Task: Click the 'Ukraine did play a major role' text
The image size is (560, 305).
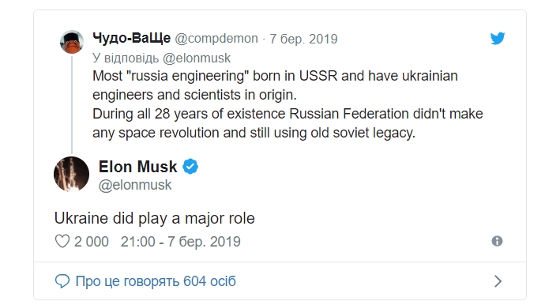Action: click(x=155, y=218)
